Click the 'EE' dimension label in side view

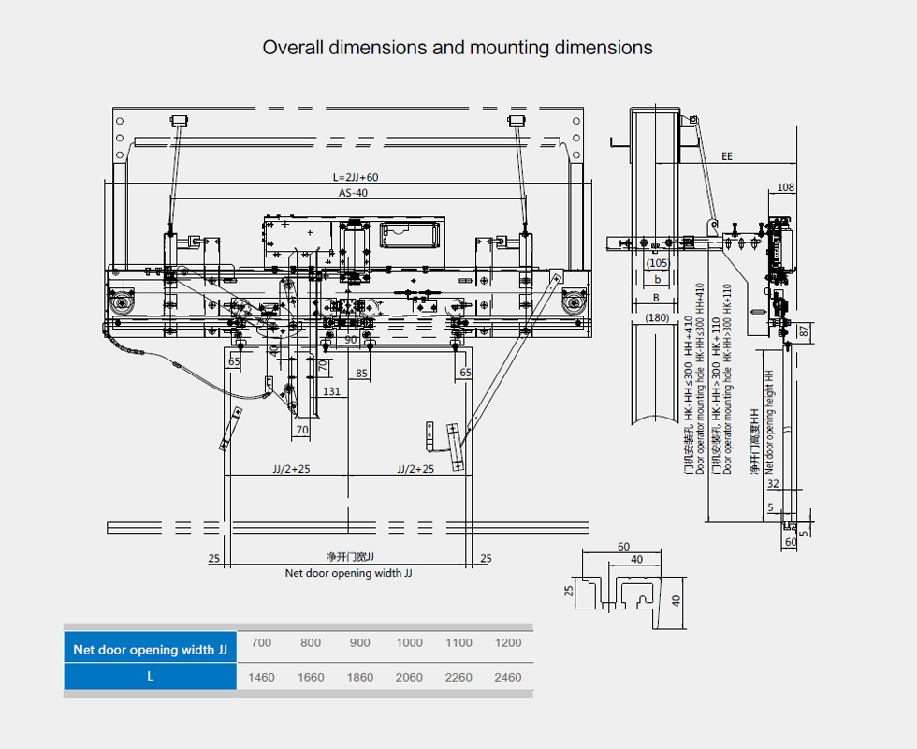[727, 157]
